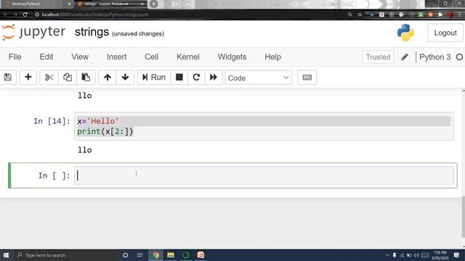465x261 pixels.
Task: Cut selected cells with scissors icon
Action: click(49, 78)
